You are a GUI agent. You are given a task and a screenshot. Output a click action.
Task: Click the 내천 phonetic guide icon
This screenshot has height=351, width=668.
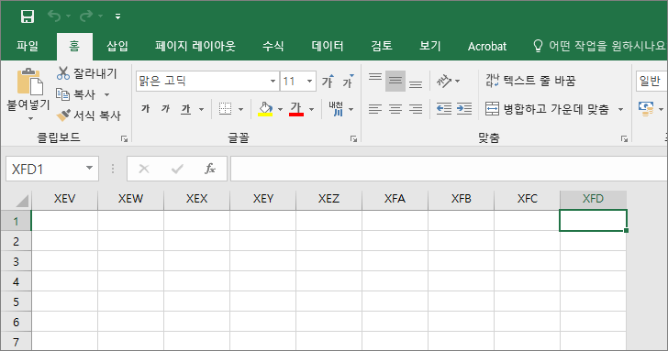(336, 109)
